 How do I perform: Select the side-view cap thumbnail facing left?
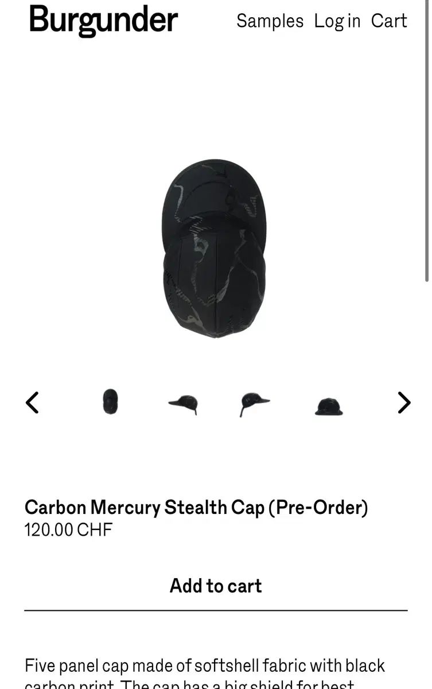[184, 404]
